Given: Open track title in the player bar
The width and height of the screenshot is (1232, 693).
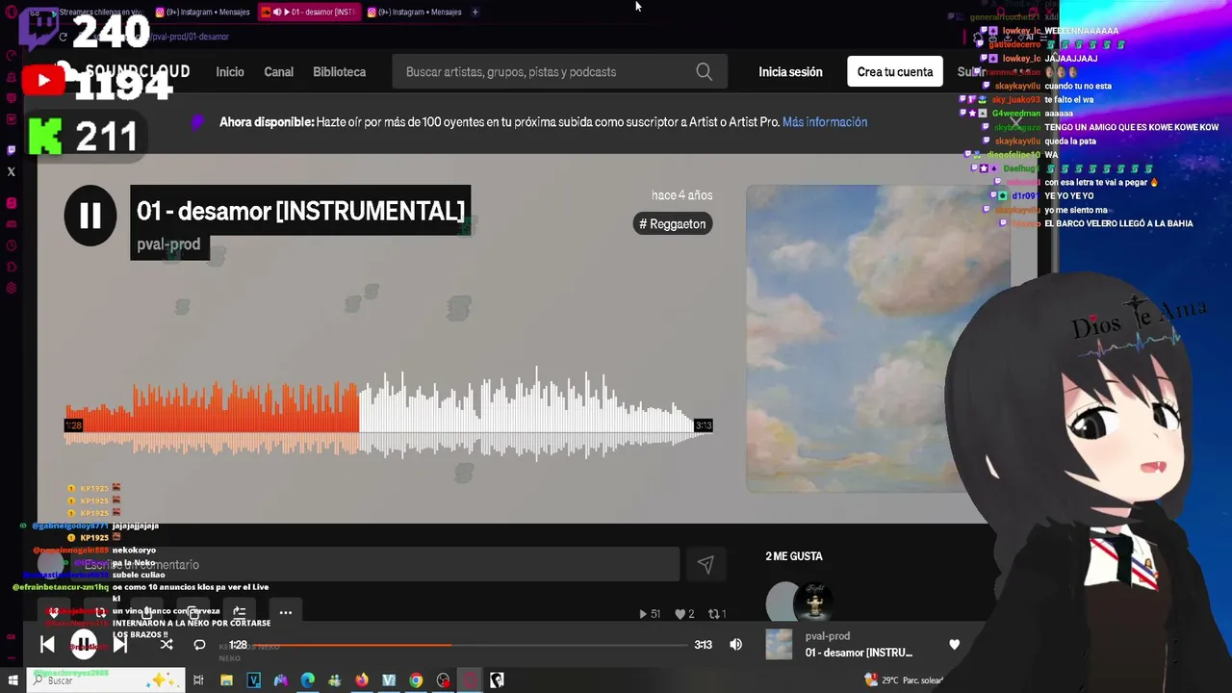Looking at the screenshot, I should 859,653.
